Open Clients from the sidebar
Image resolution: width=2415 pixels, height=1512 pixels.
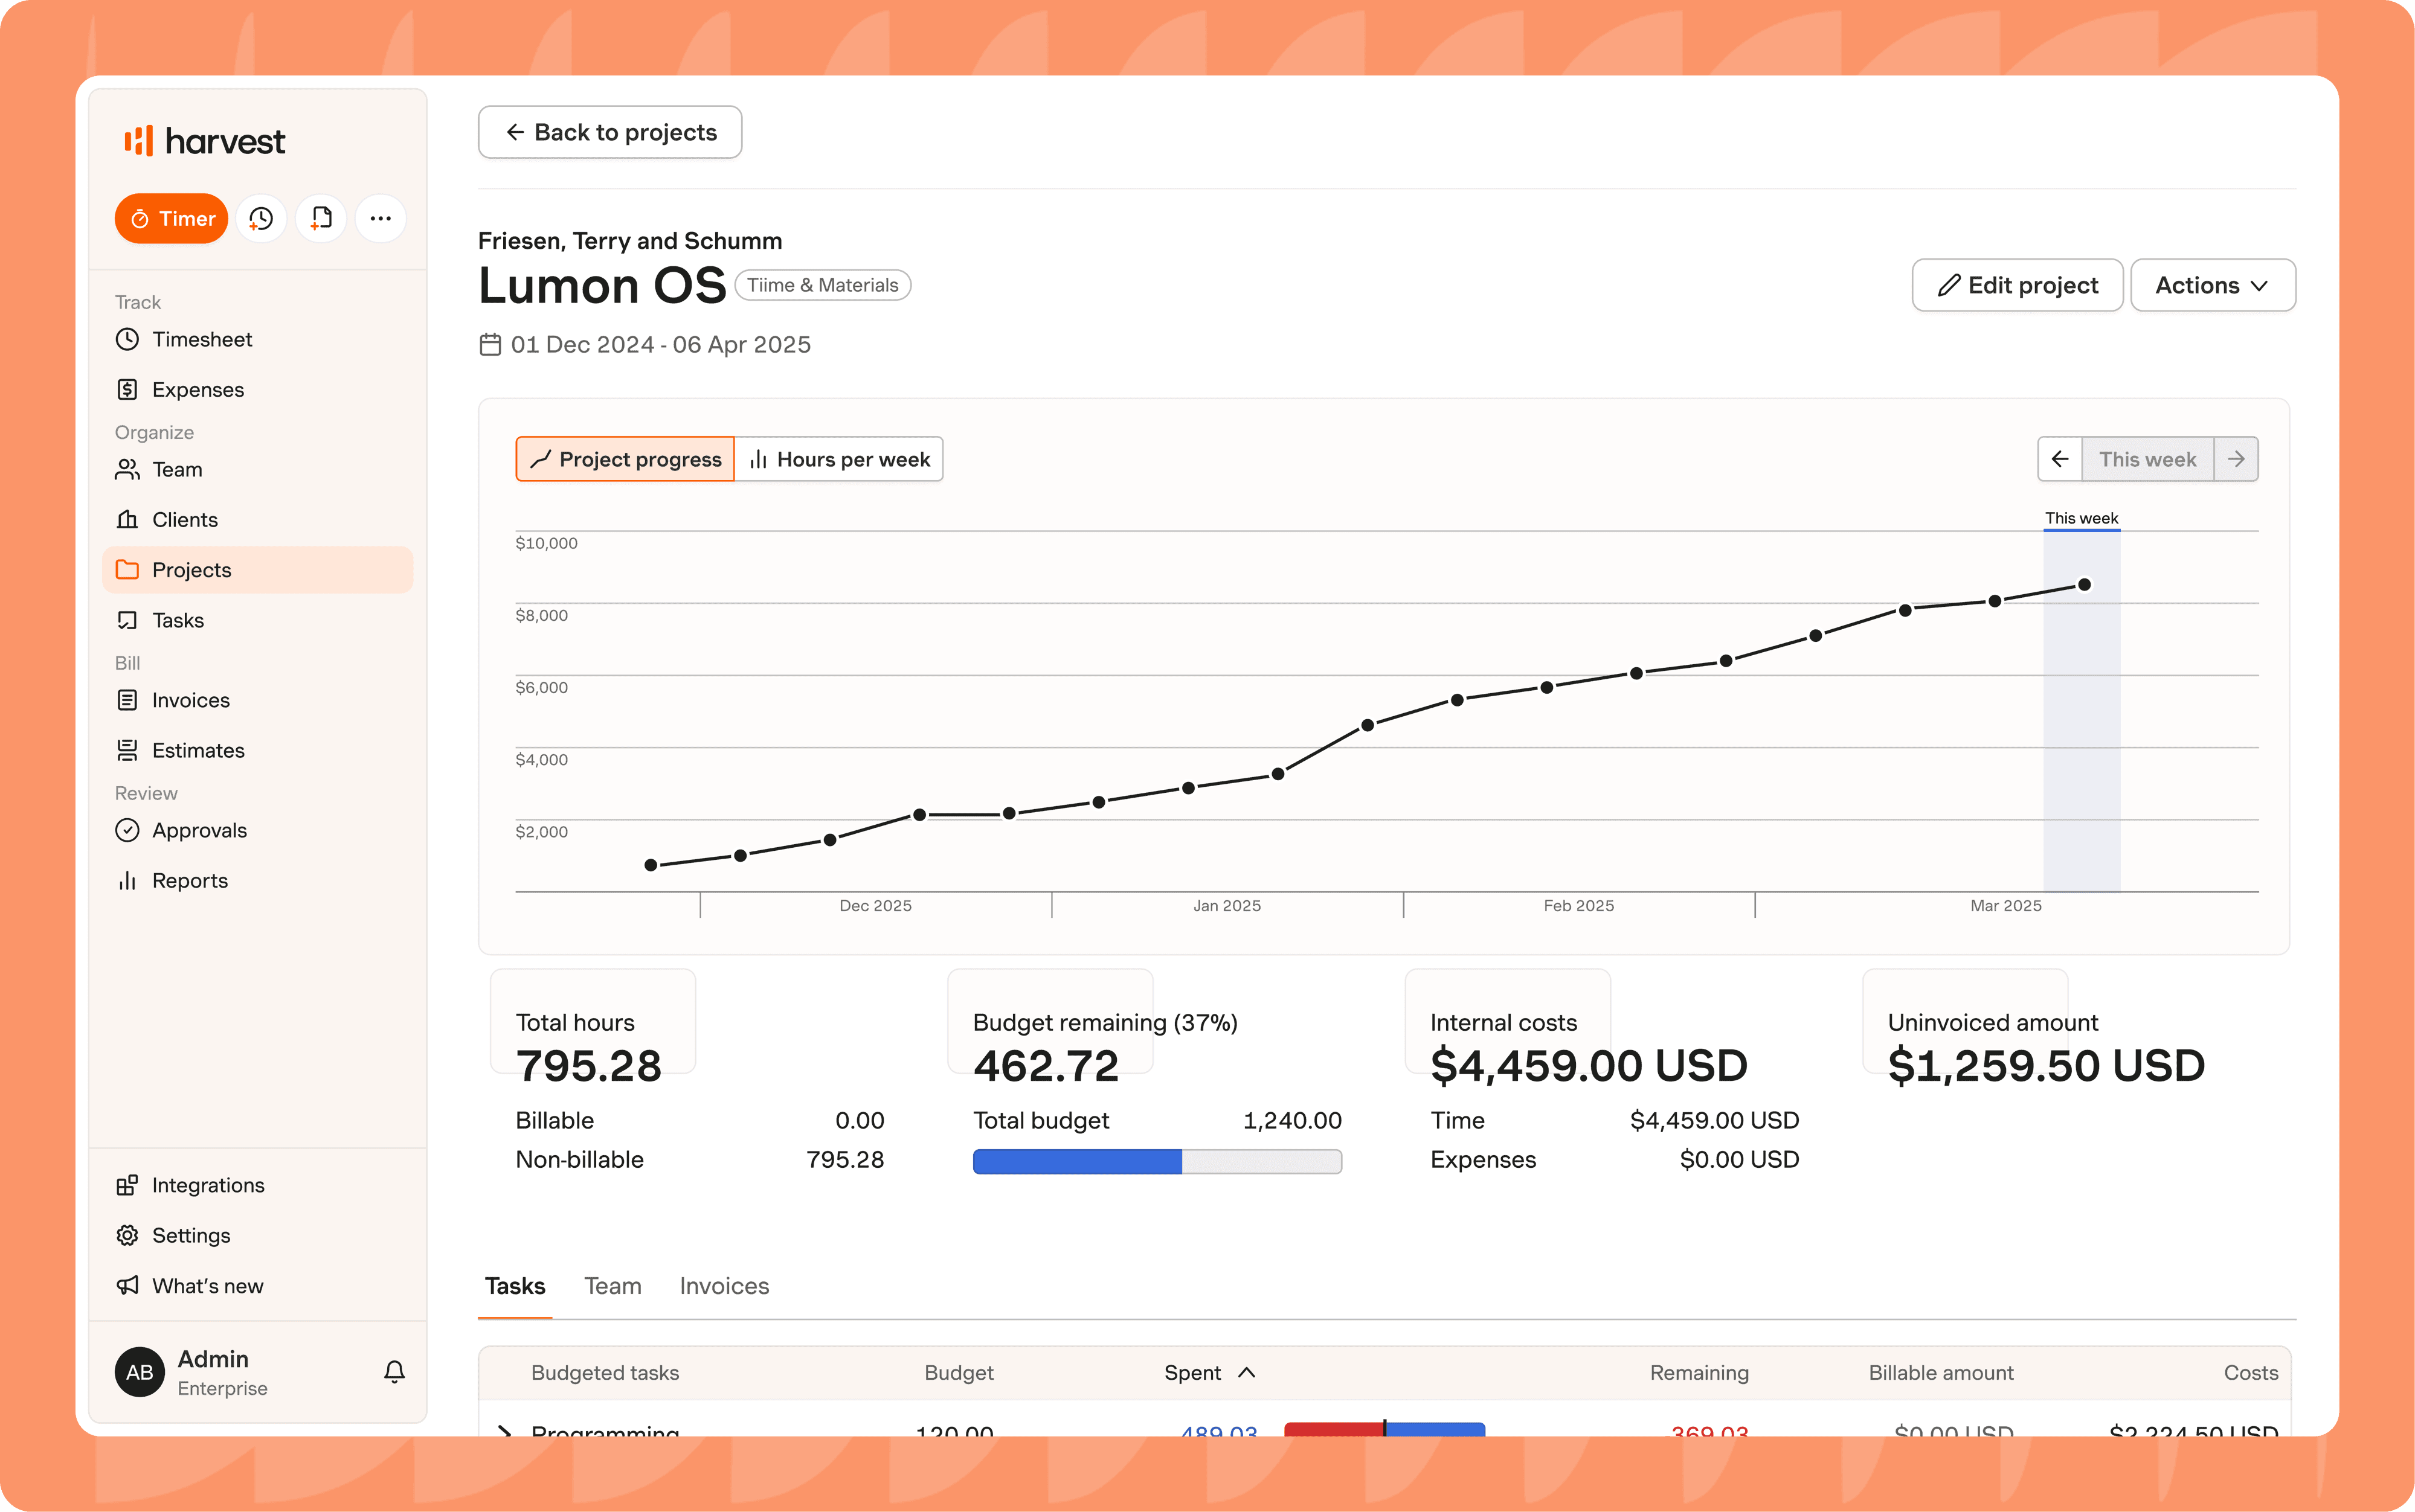point(257,519)
